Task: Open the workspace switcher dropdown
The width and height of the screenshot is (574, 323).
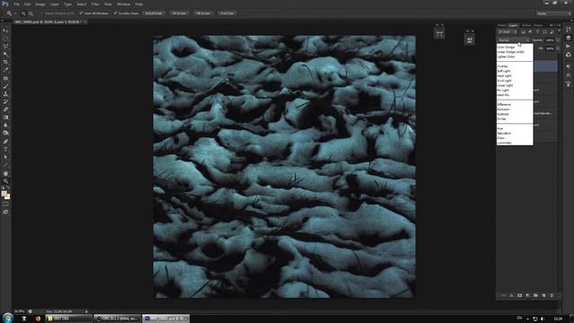Action: click(x=553, y=13)
